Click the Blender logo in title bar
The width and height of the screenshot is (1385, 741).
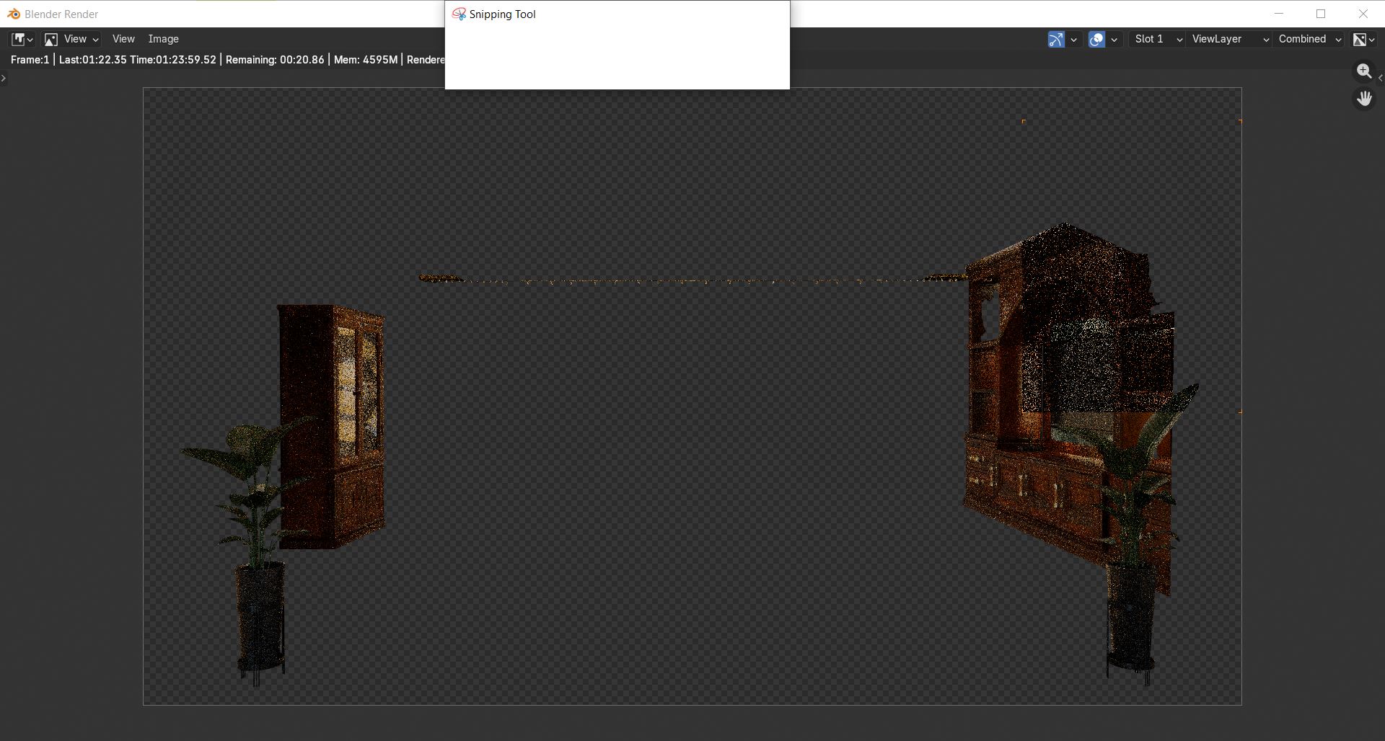13,14
